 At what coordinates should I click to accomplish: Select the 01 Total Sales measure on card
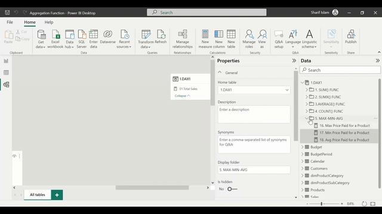click(189, 89)
